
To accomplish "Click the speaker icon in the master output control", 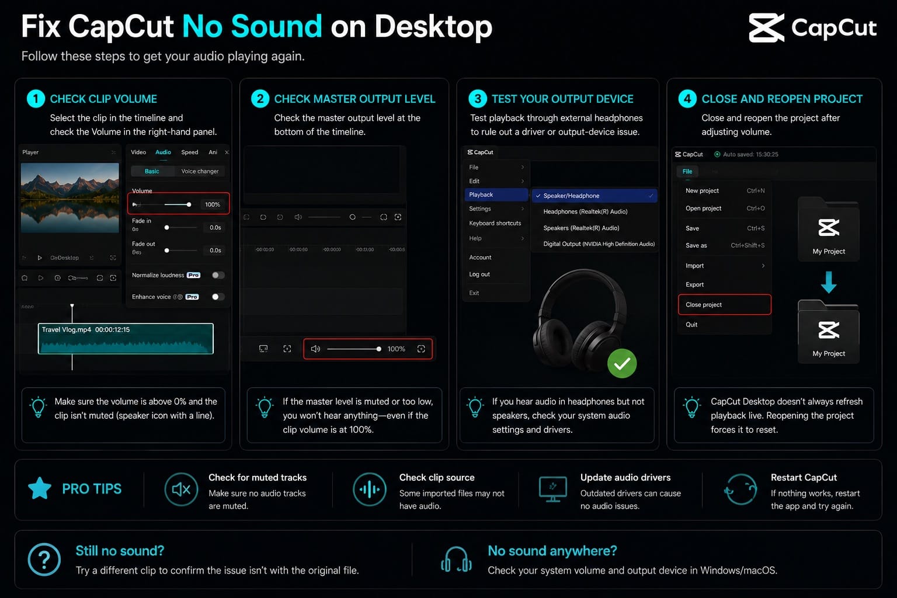I will pos(315,349).
